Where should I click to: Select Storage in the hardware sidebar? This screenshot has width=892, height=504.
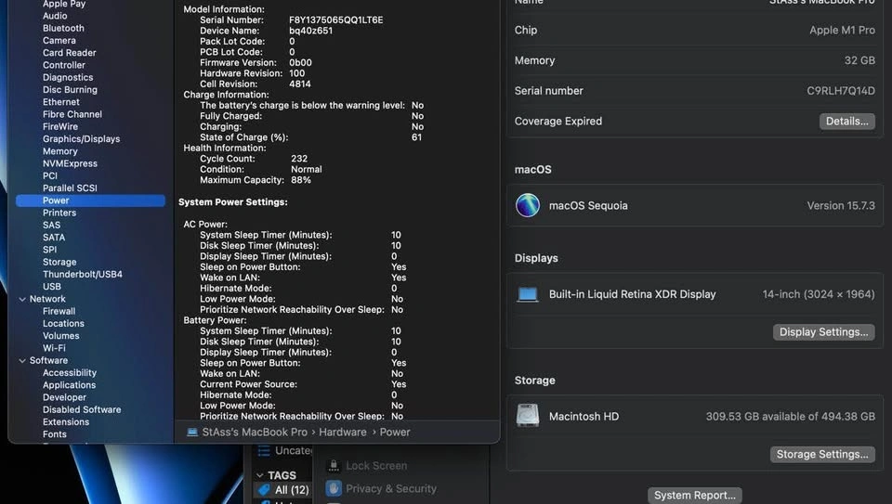click(59, 262)
